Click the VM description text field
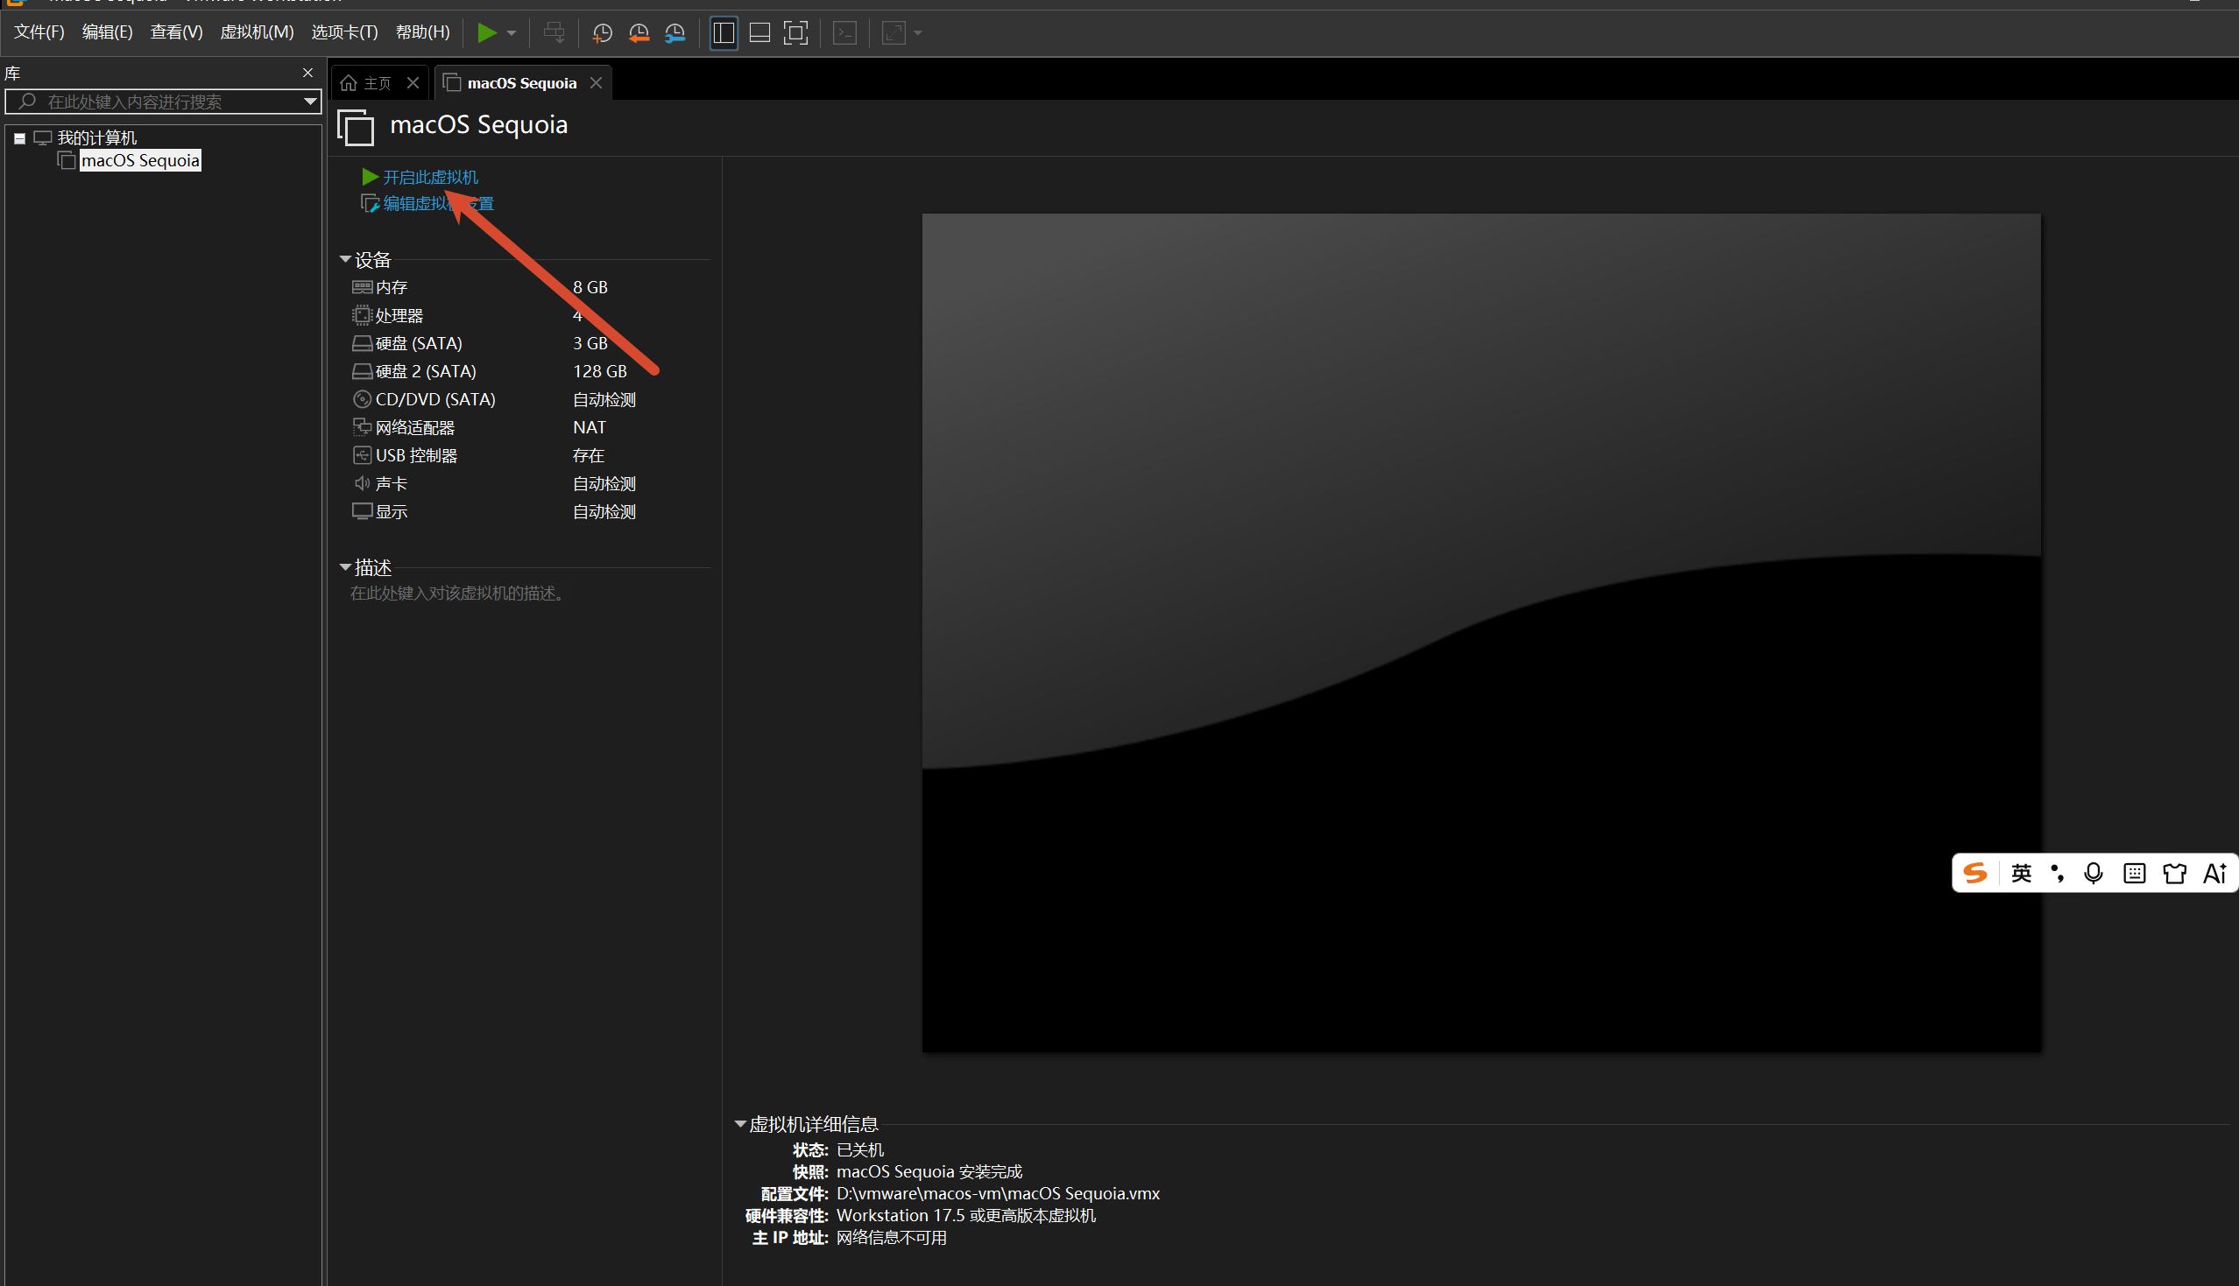 [x=457, y=594]
